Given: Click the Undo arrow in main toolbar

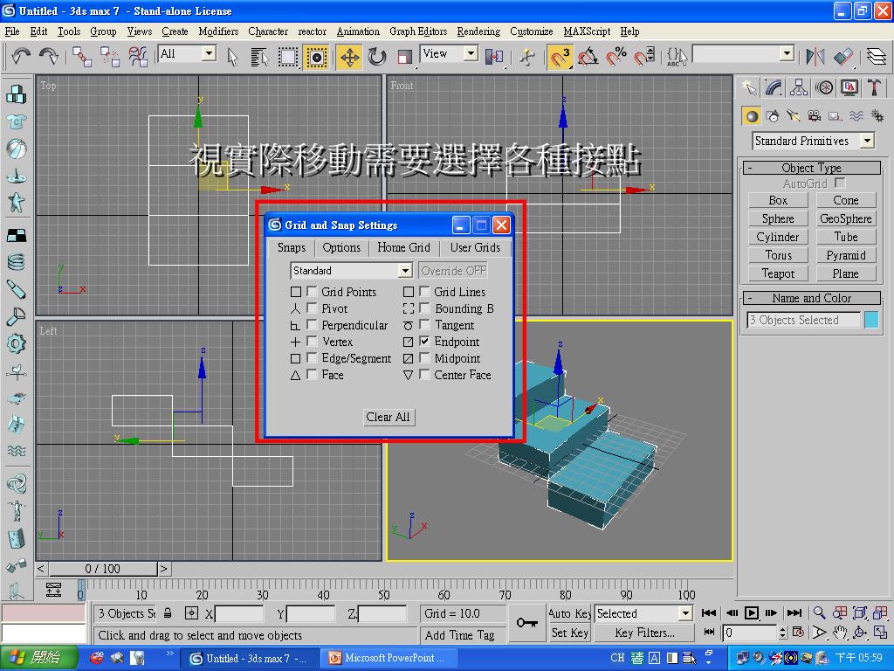Looking at the screenshot, I should [21, 57].
